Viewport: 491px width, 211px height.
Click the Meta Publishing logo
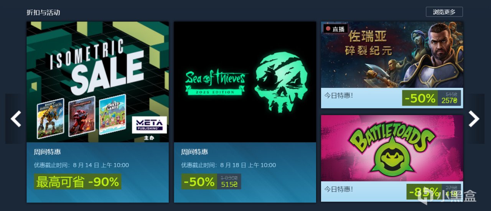(x=150, y=125)
